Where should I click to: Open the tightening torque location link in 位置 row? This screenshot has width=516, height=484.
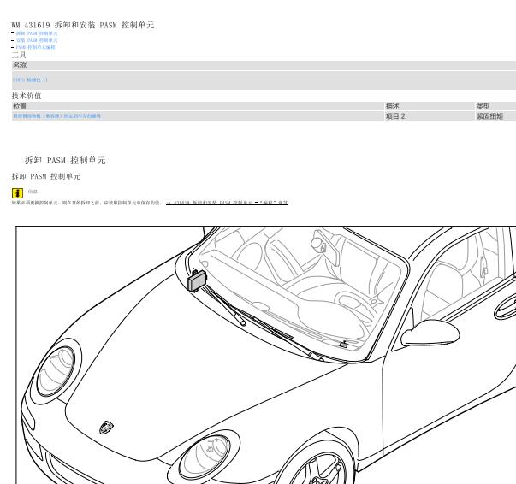(x=56, y=115)
